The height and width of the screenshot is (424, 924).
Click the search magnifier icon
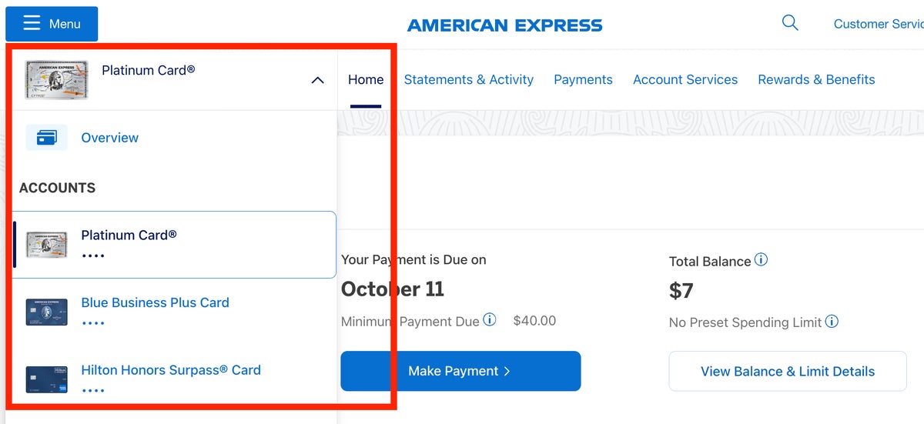pyautogui.click(x=790, y=23)
